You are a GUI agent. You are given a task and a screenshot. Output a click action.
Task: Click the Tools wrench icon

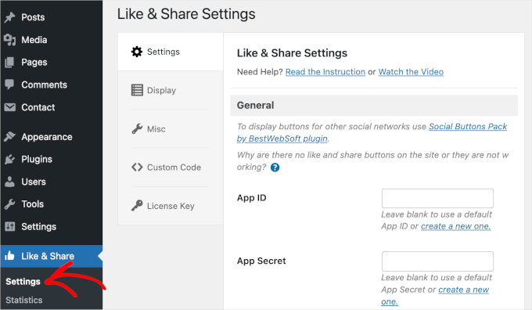coord(10,204)
